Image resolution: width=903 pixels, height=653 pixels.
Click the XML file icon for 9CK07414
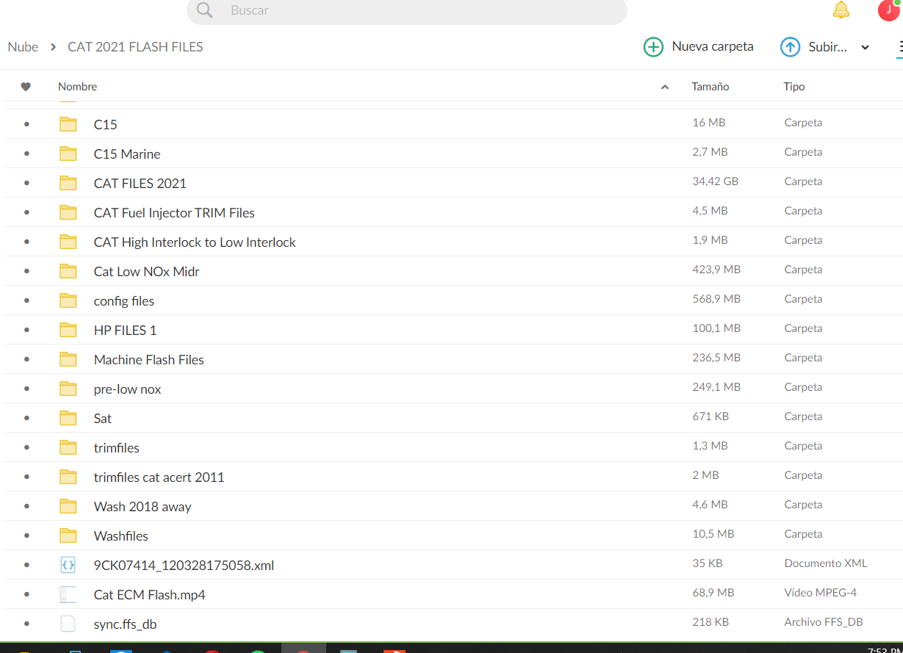[x=68, y=565]
